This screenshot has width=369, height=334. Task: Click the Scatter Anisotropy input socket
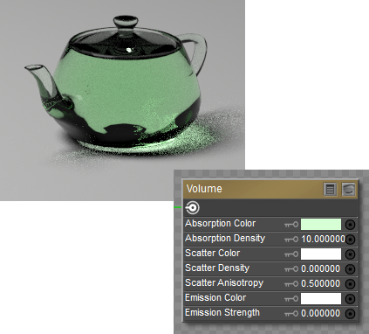(350, 284)
